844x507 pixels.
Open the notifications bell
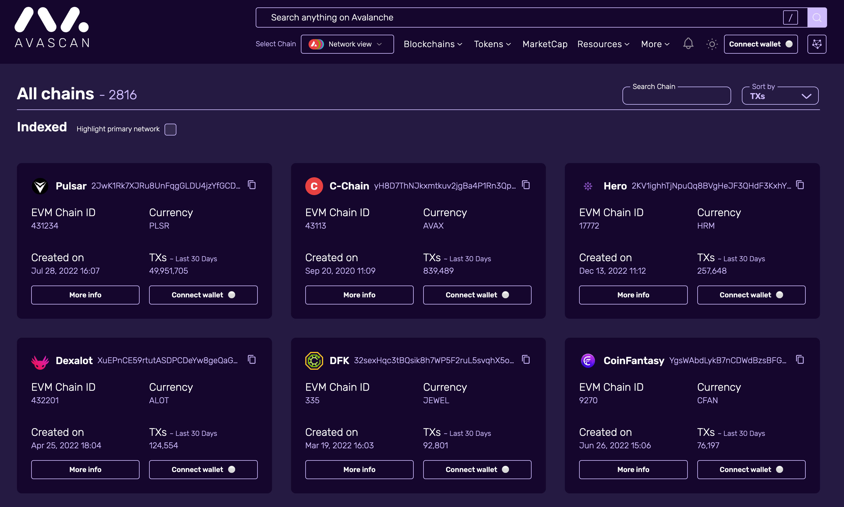(x=688, y=44)
